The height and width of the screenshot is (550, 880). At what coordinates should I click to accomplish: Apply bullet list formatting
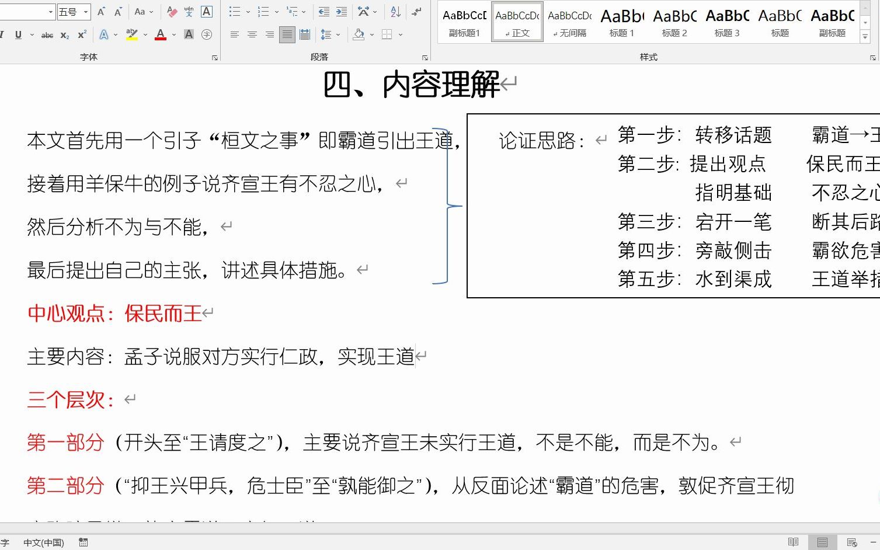[234, 12]
